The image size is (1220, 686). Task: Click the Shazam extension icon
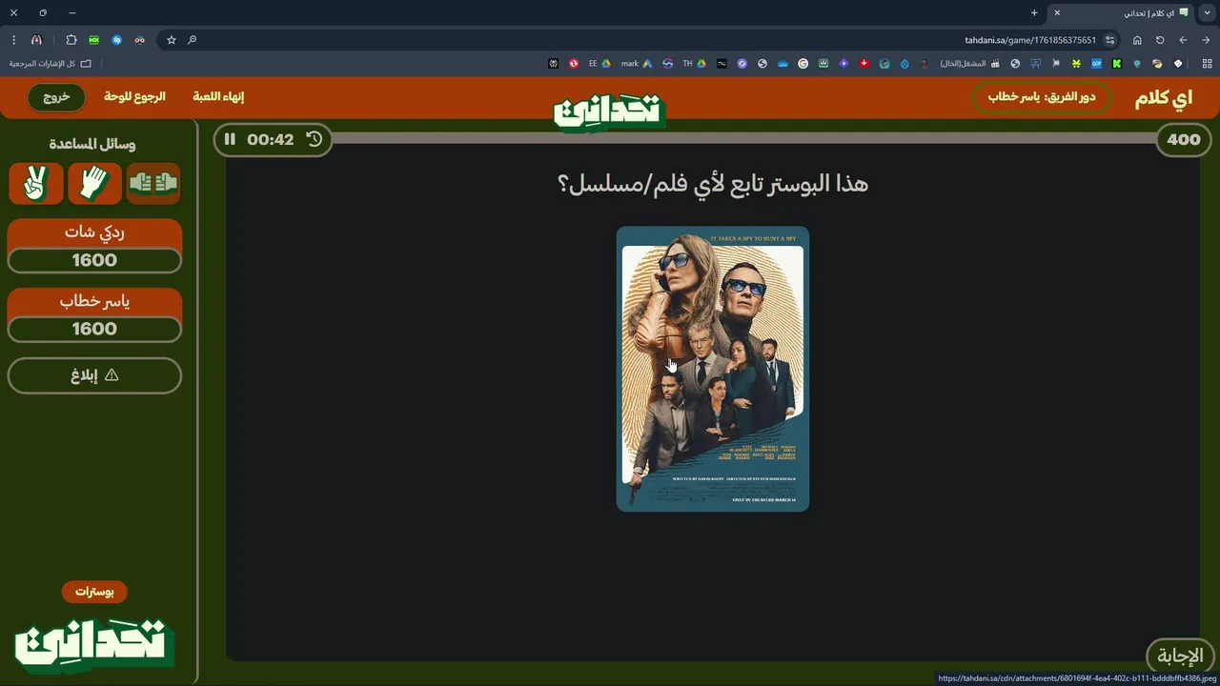pyautogui.click(x=117, y=40)
